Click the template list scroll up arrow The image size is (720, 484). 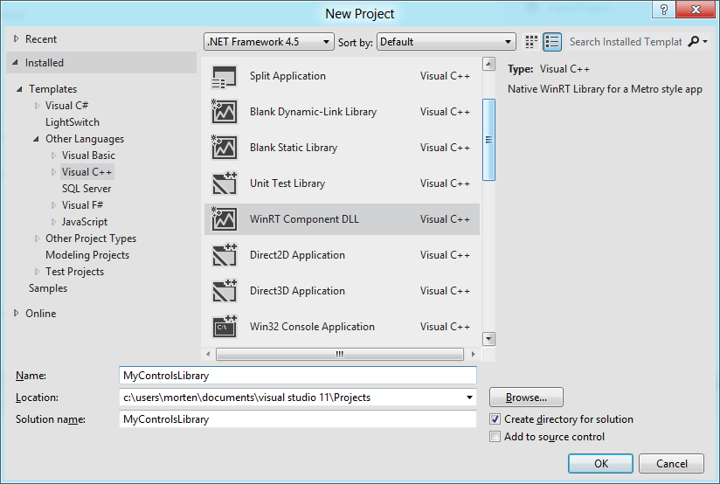click(489, 64)
